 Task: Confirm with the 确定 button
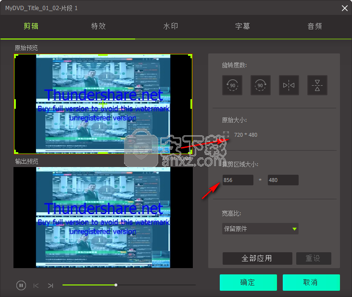(x=248, y=283)
